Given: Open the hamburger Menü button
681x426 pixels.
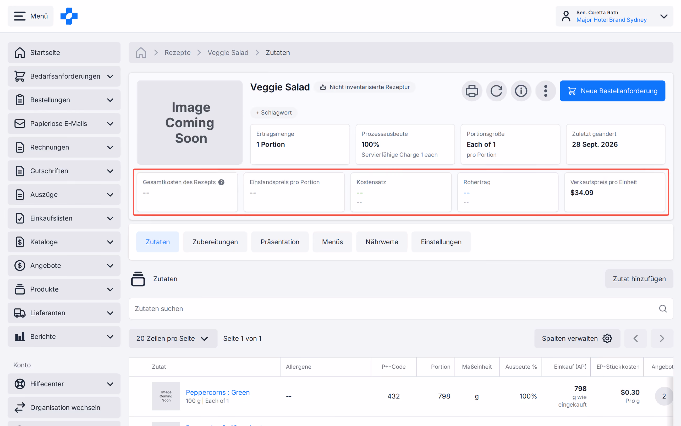Looking at the screenshot, I should pos(30,16).
